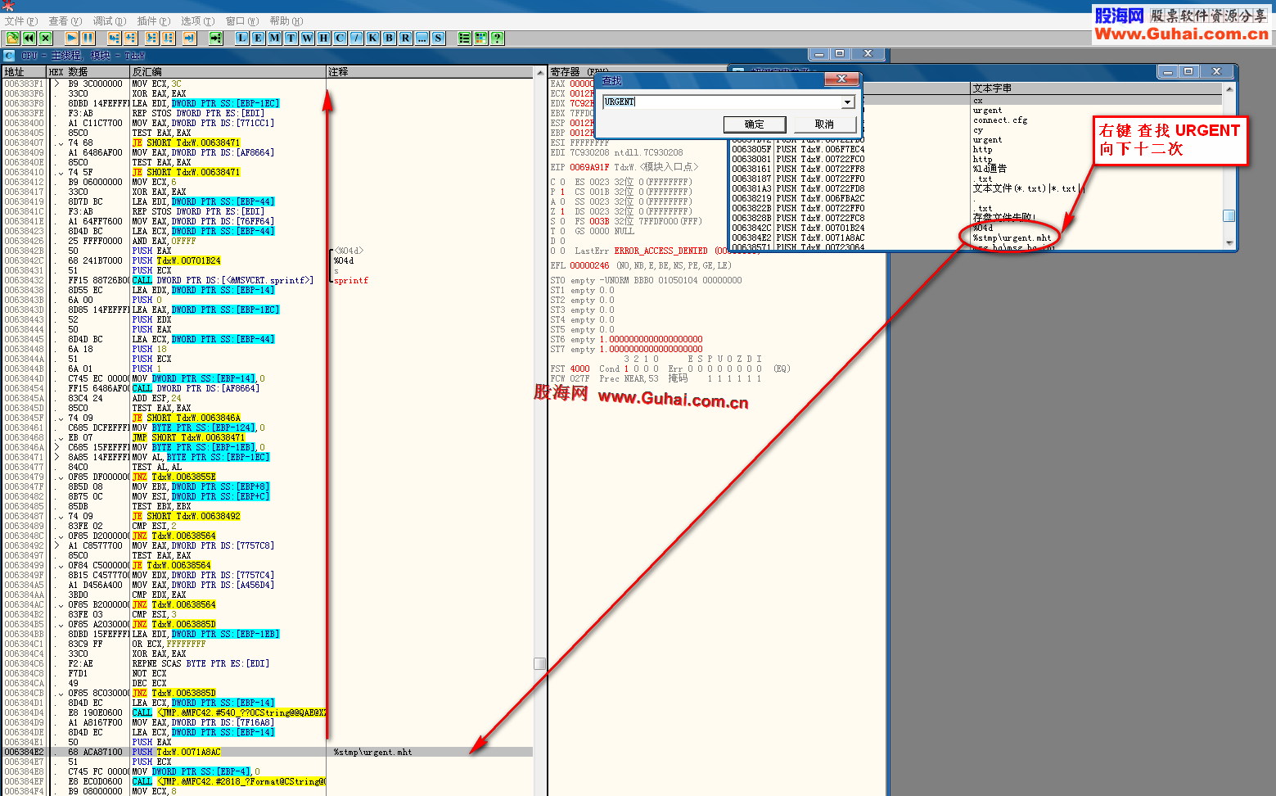Screen dimensions: 1276x796
Task: Click the Run program play icon
Action: 72,38
